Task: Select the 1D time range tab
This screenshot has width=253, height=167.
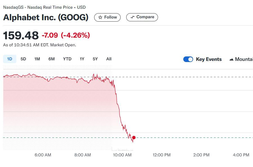Action: (x=10, y=59)
